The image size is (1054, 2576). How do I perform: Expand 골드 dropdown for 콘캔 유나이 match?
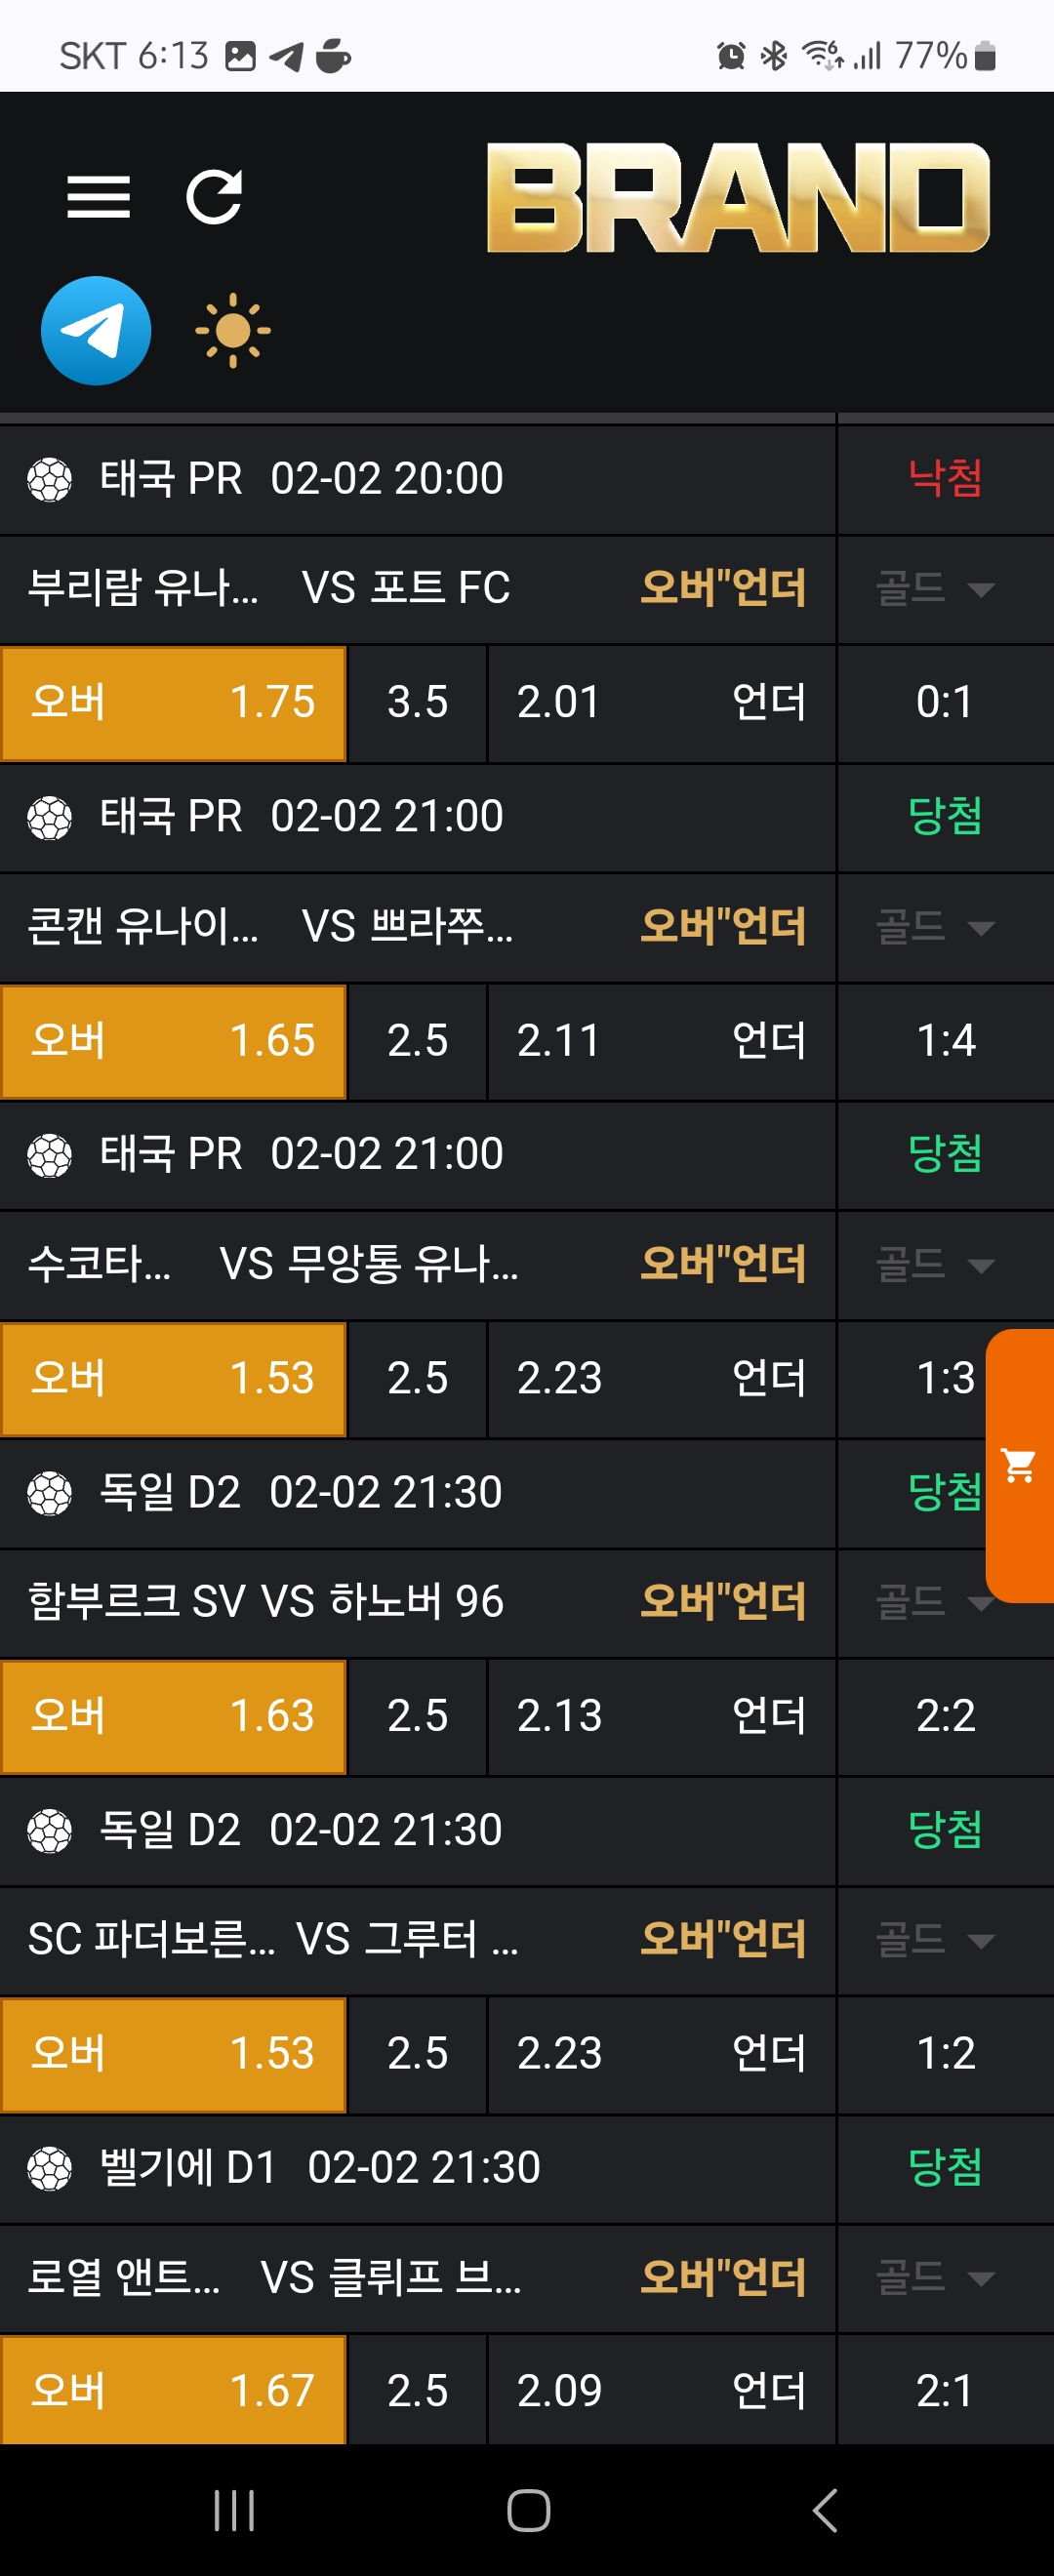point(935,927)
